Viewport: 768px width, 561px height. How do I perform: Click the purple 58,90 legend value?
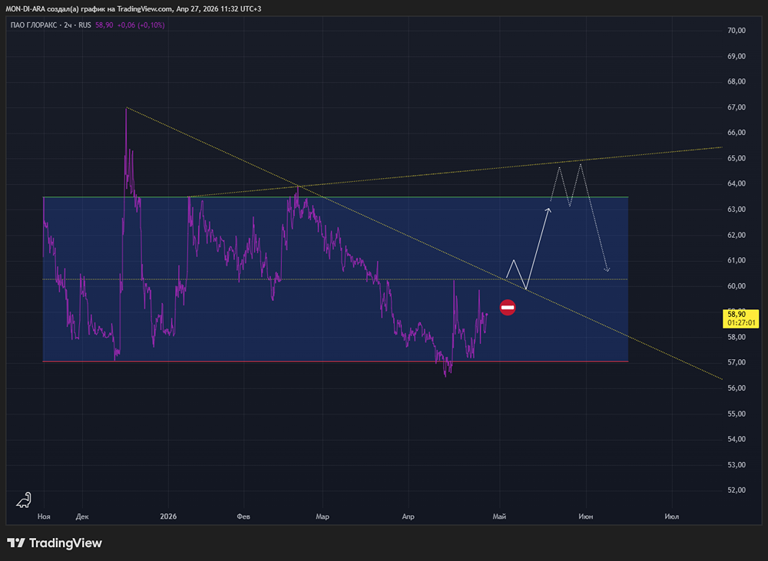click(104, 25)
